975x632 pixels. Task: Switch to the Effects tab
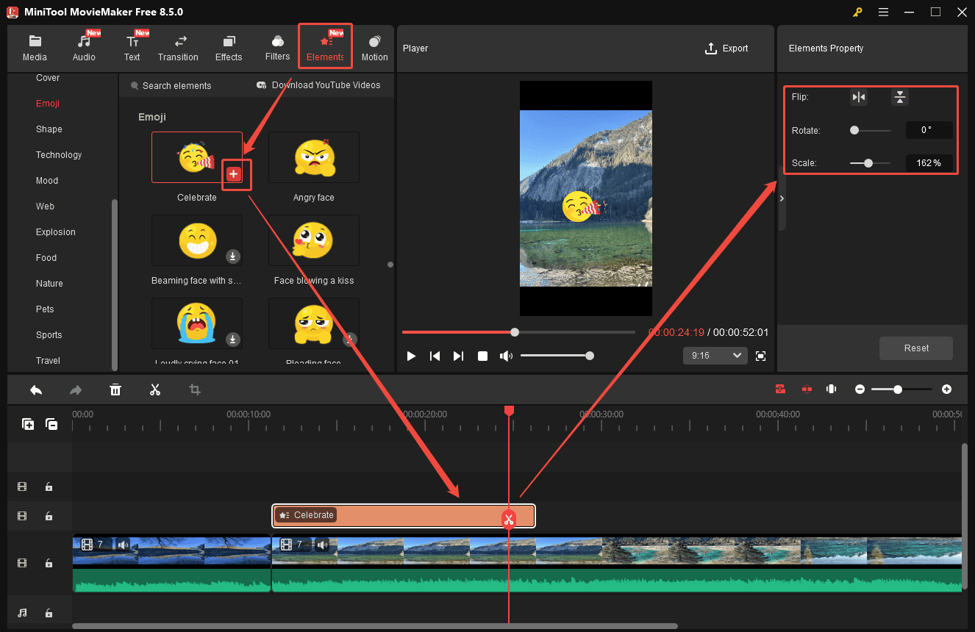point(228,46)
